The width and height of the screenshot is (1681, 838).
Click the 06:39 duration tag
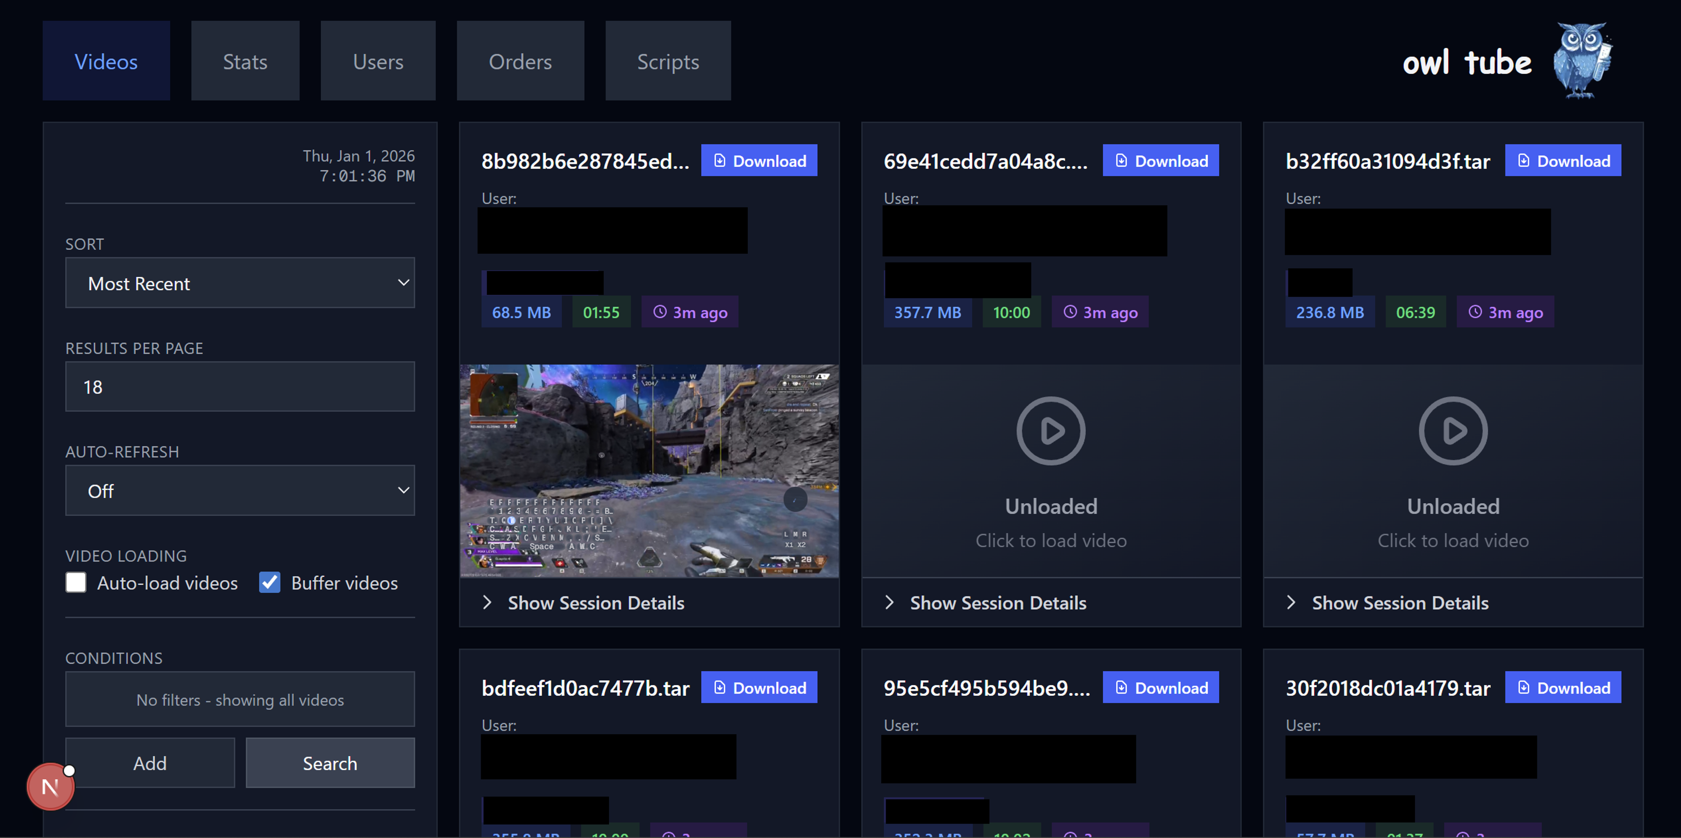coord(1415,312)
